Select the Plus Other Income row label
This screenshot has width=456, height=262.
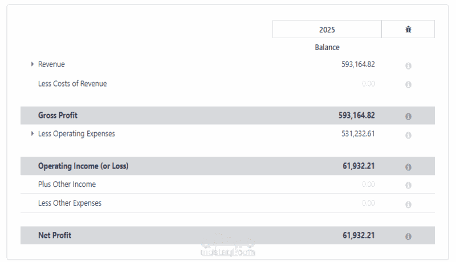pyautogui.click(x=67, y=185)
